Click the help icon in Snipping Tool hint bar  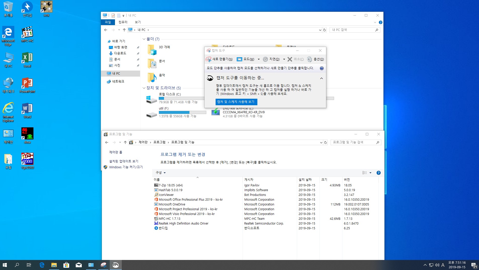[x=322, y=68]
